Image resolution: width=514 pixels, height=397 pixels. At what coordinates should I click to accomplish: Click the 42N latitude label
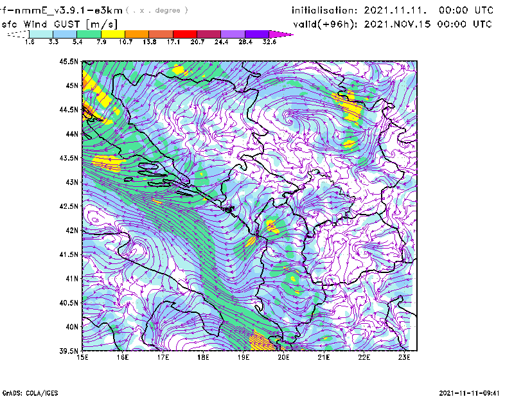point(72,230)
